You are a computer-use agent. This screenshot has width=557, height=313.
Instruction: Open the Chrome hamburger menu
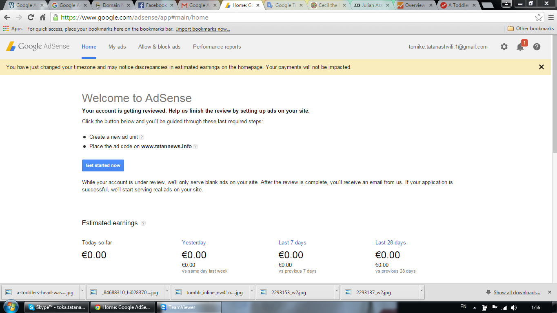coord(551,18)
